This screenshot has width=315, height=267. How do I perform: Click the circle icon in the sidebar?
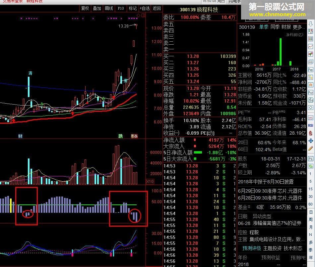tap(311, 108)
